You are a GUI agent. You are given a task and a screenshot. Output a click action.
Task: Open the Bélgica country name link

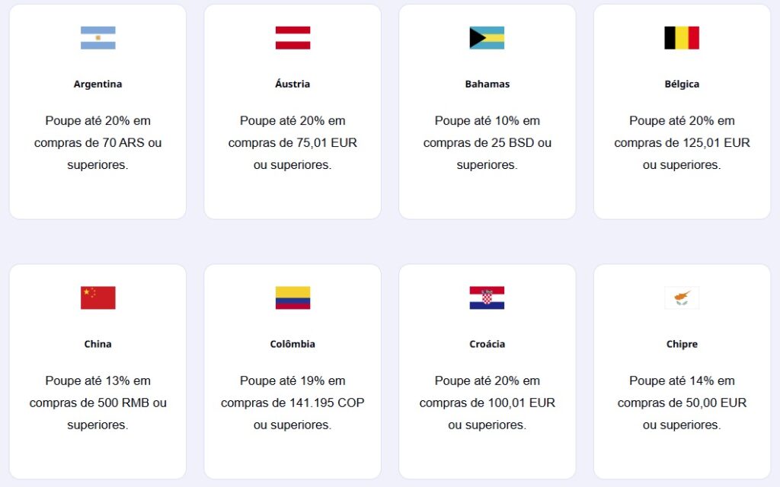[x=682, y=84]
